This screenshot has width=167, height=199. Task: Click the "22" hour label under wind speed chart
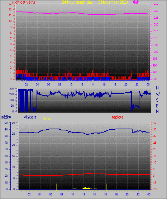(x=137, y=84)
